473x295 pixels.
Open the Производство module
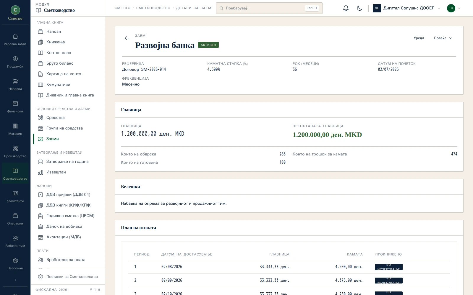tap(15, 151)
